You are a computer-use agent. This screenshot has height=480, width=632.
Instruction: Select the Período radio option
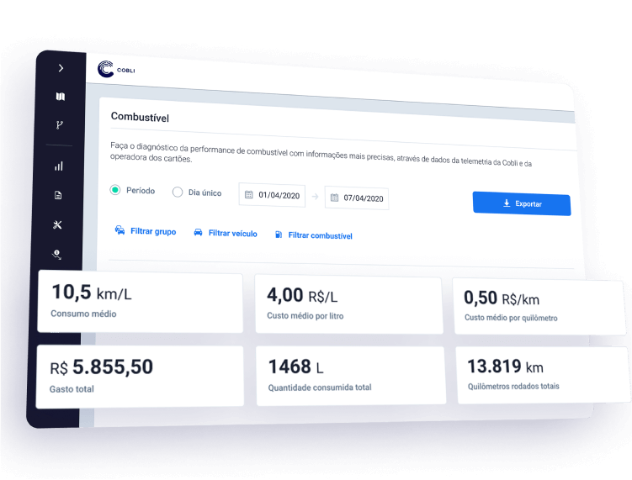pyautogui.click(x=115, y=190)
